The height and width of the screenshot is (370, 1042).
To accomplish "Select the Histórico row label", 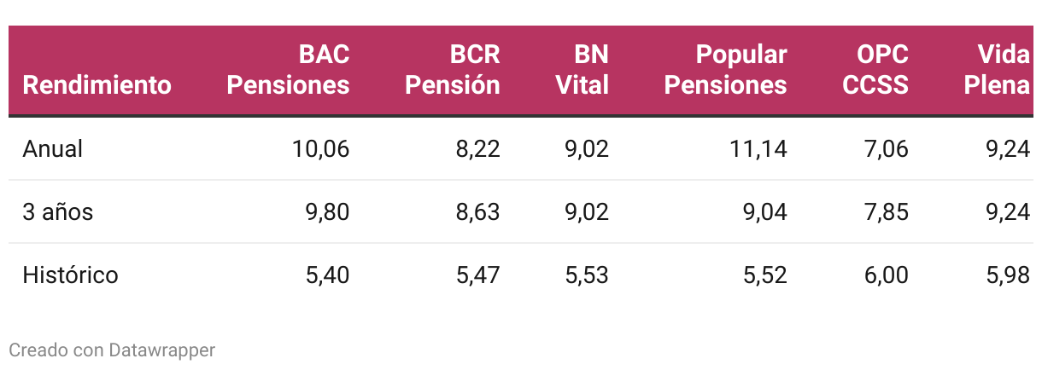I will [x=70, y=275].
